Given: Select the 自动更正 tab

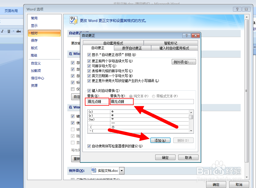Looking at the screenshot, I should pos(98,48).
